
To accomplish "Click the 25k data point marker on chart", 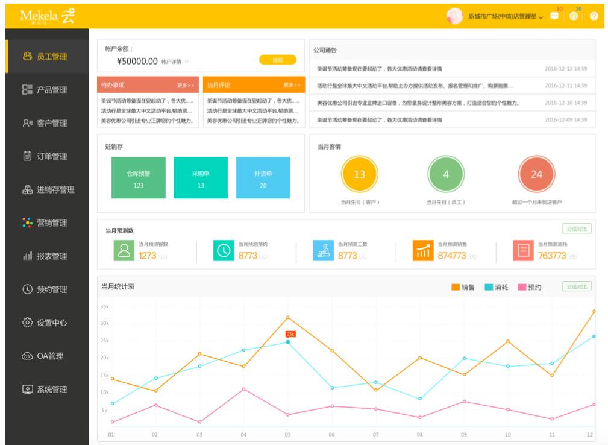I will click(288, 342).
